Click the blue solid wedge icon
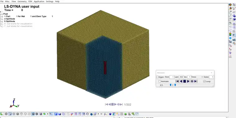The height and width of the screenshot is (118, 236). (x=59, y=114)
